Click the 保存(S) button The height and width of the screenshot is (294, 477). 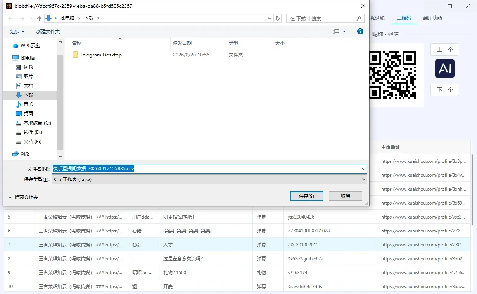tap(306, 196)
